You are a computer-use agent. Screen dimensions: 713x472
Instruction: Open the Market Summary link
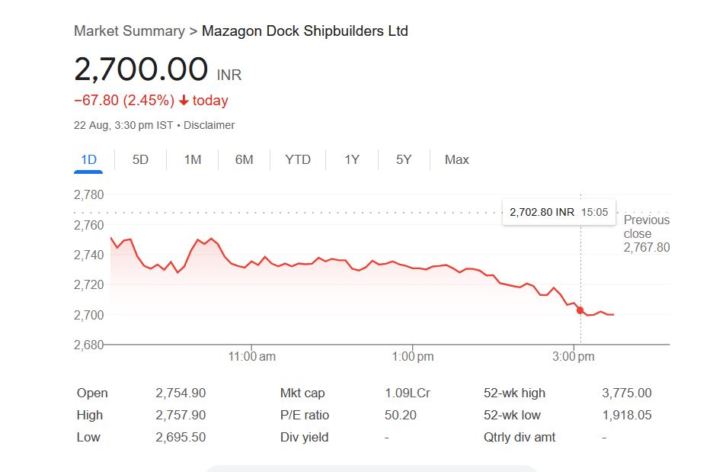(129, 31)
